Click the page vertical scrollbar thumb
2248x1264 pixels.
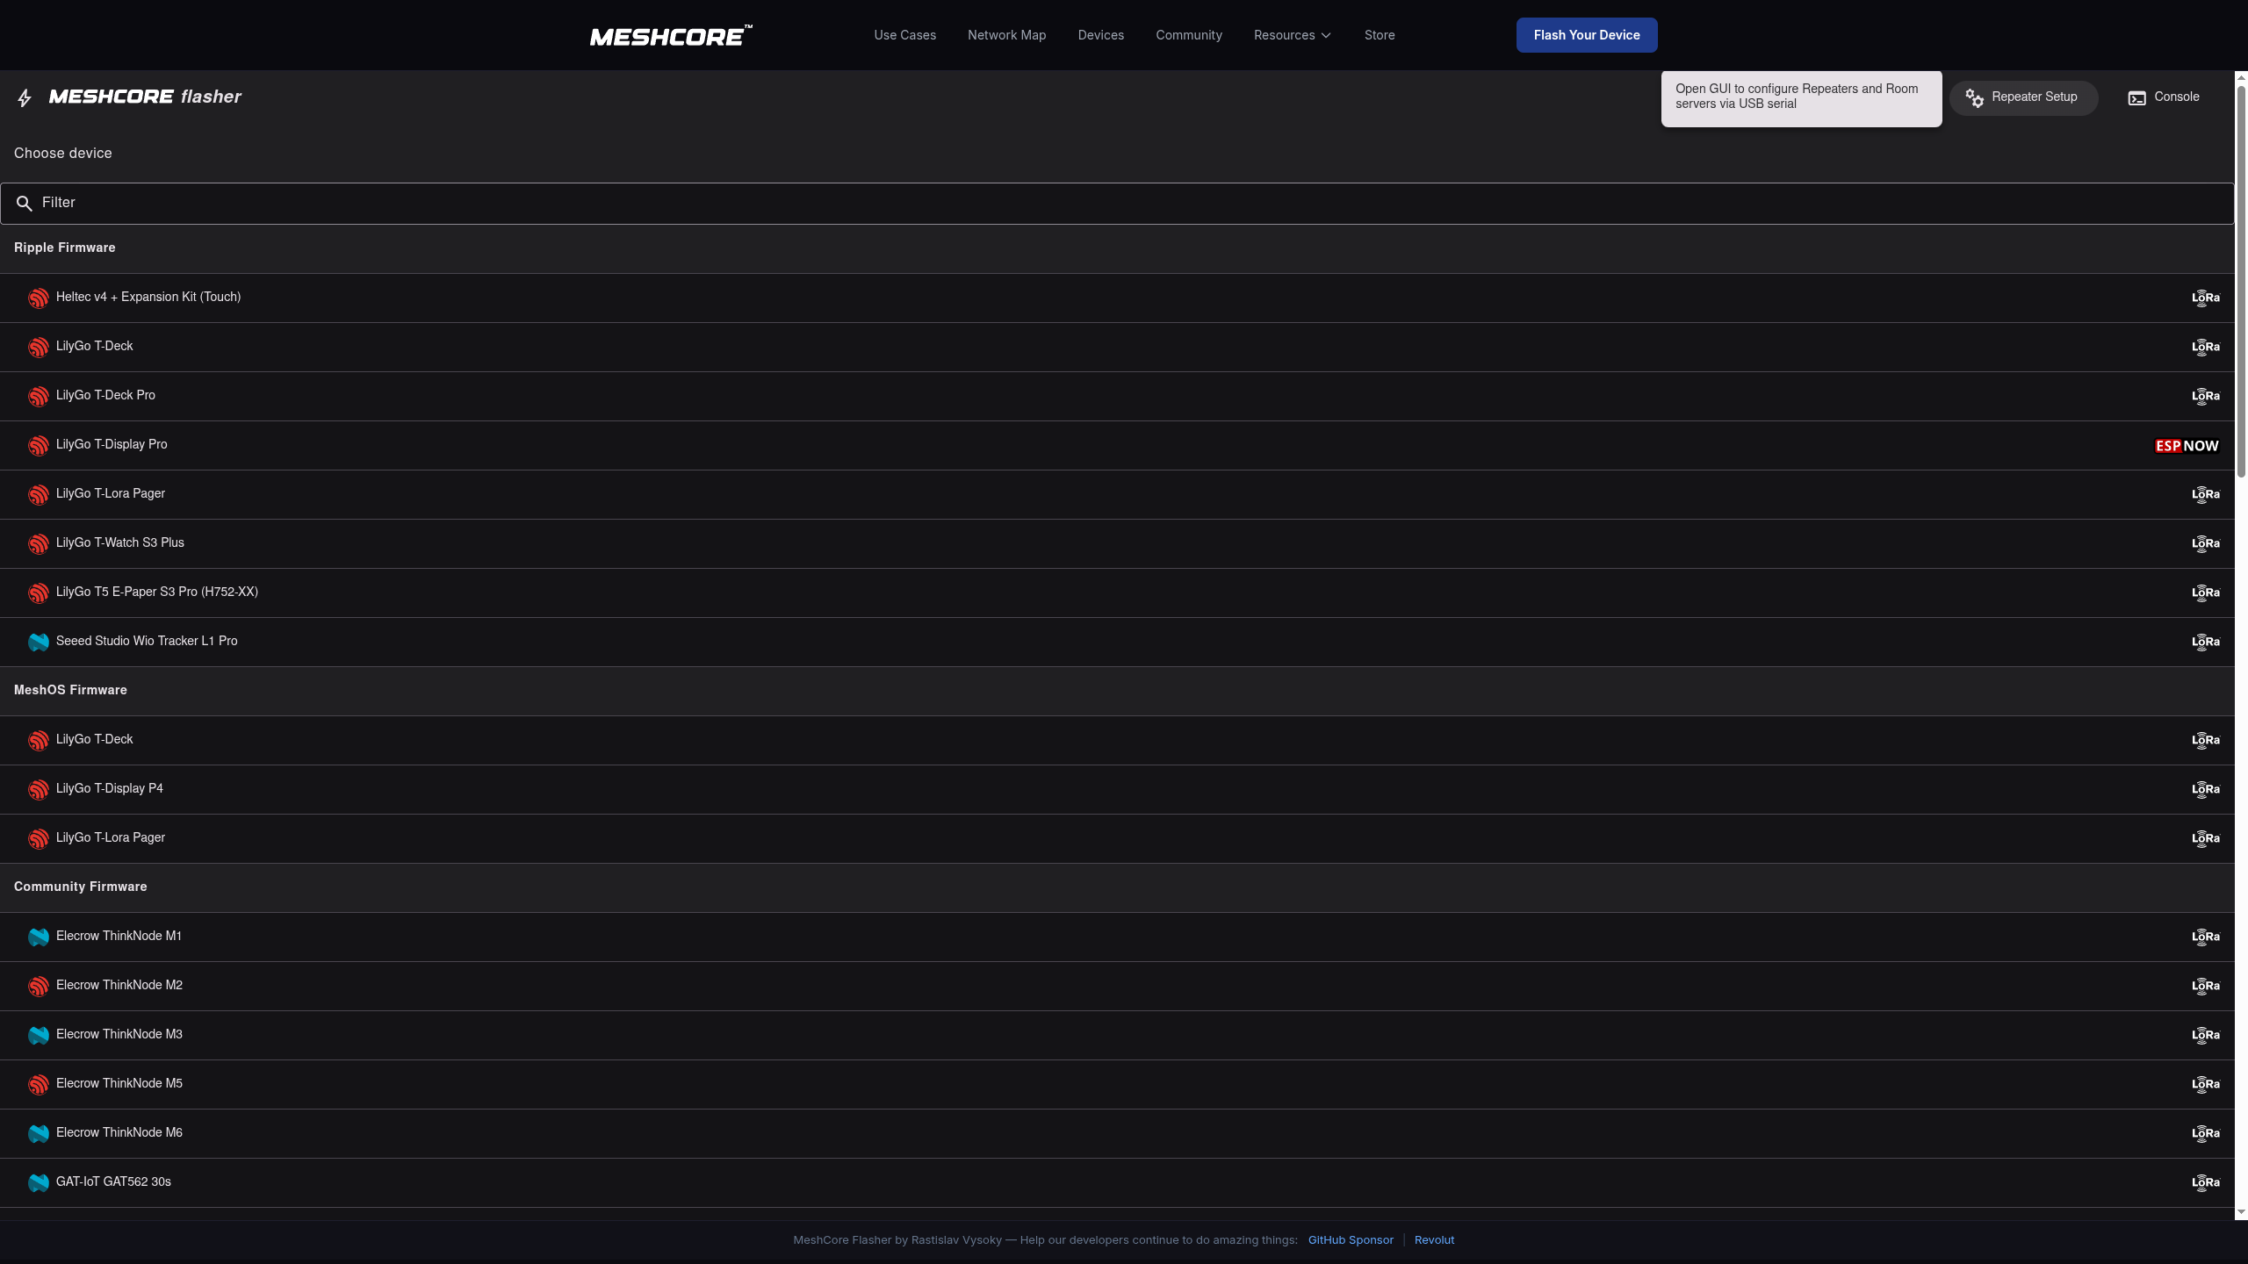click(x=2241, y=281)
